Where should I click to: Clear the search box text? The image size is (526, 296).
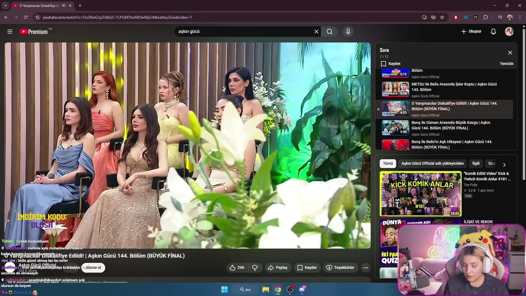[316, 32]
